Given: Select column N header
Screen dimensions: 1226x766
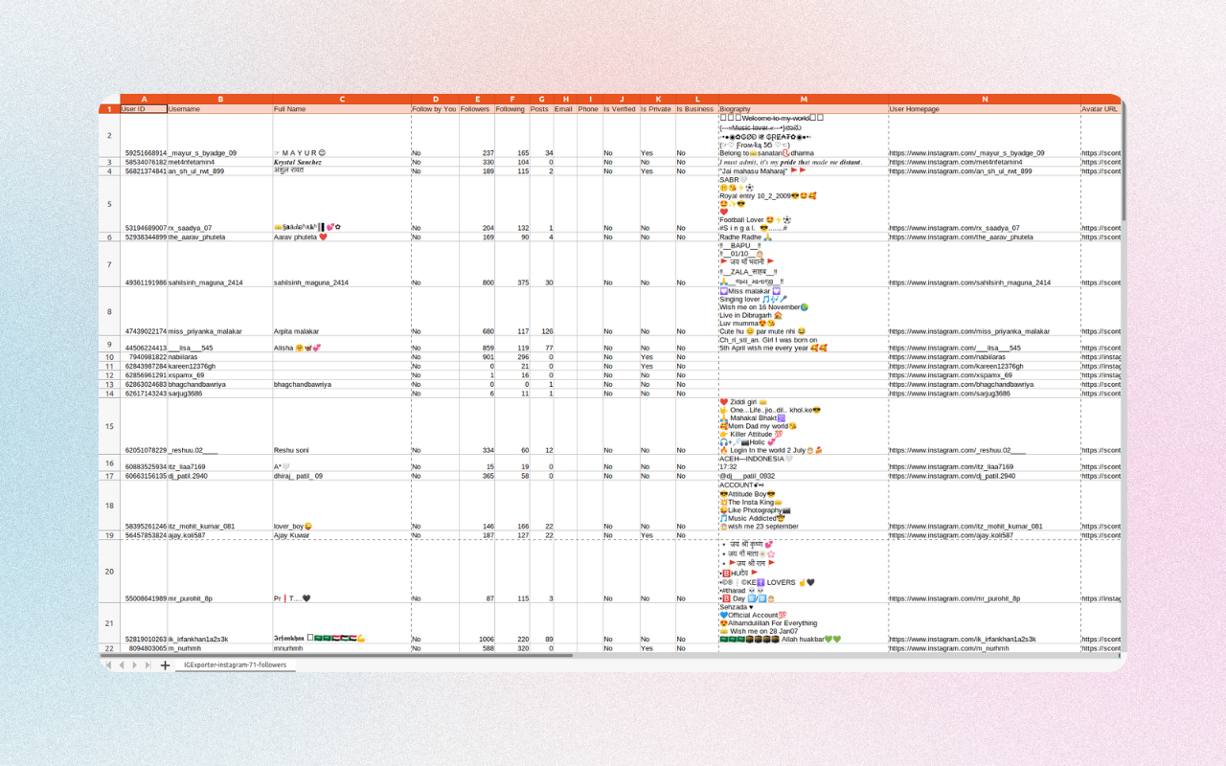Looking at the screenshot, I should click(x=985, y=99).
